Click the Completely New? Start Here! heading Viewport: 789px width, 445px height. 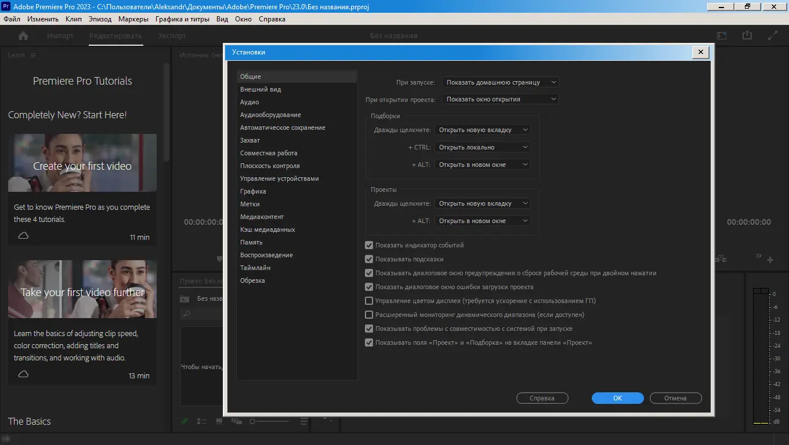click(x=67, y=115)
